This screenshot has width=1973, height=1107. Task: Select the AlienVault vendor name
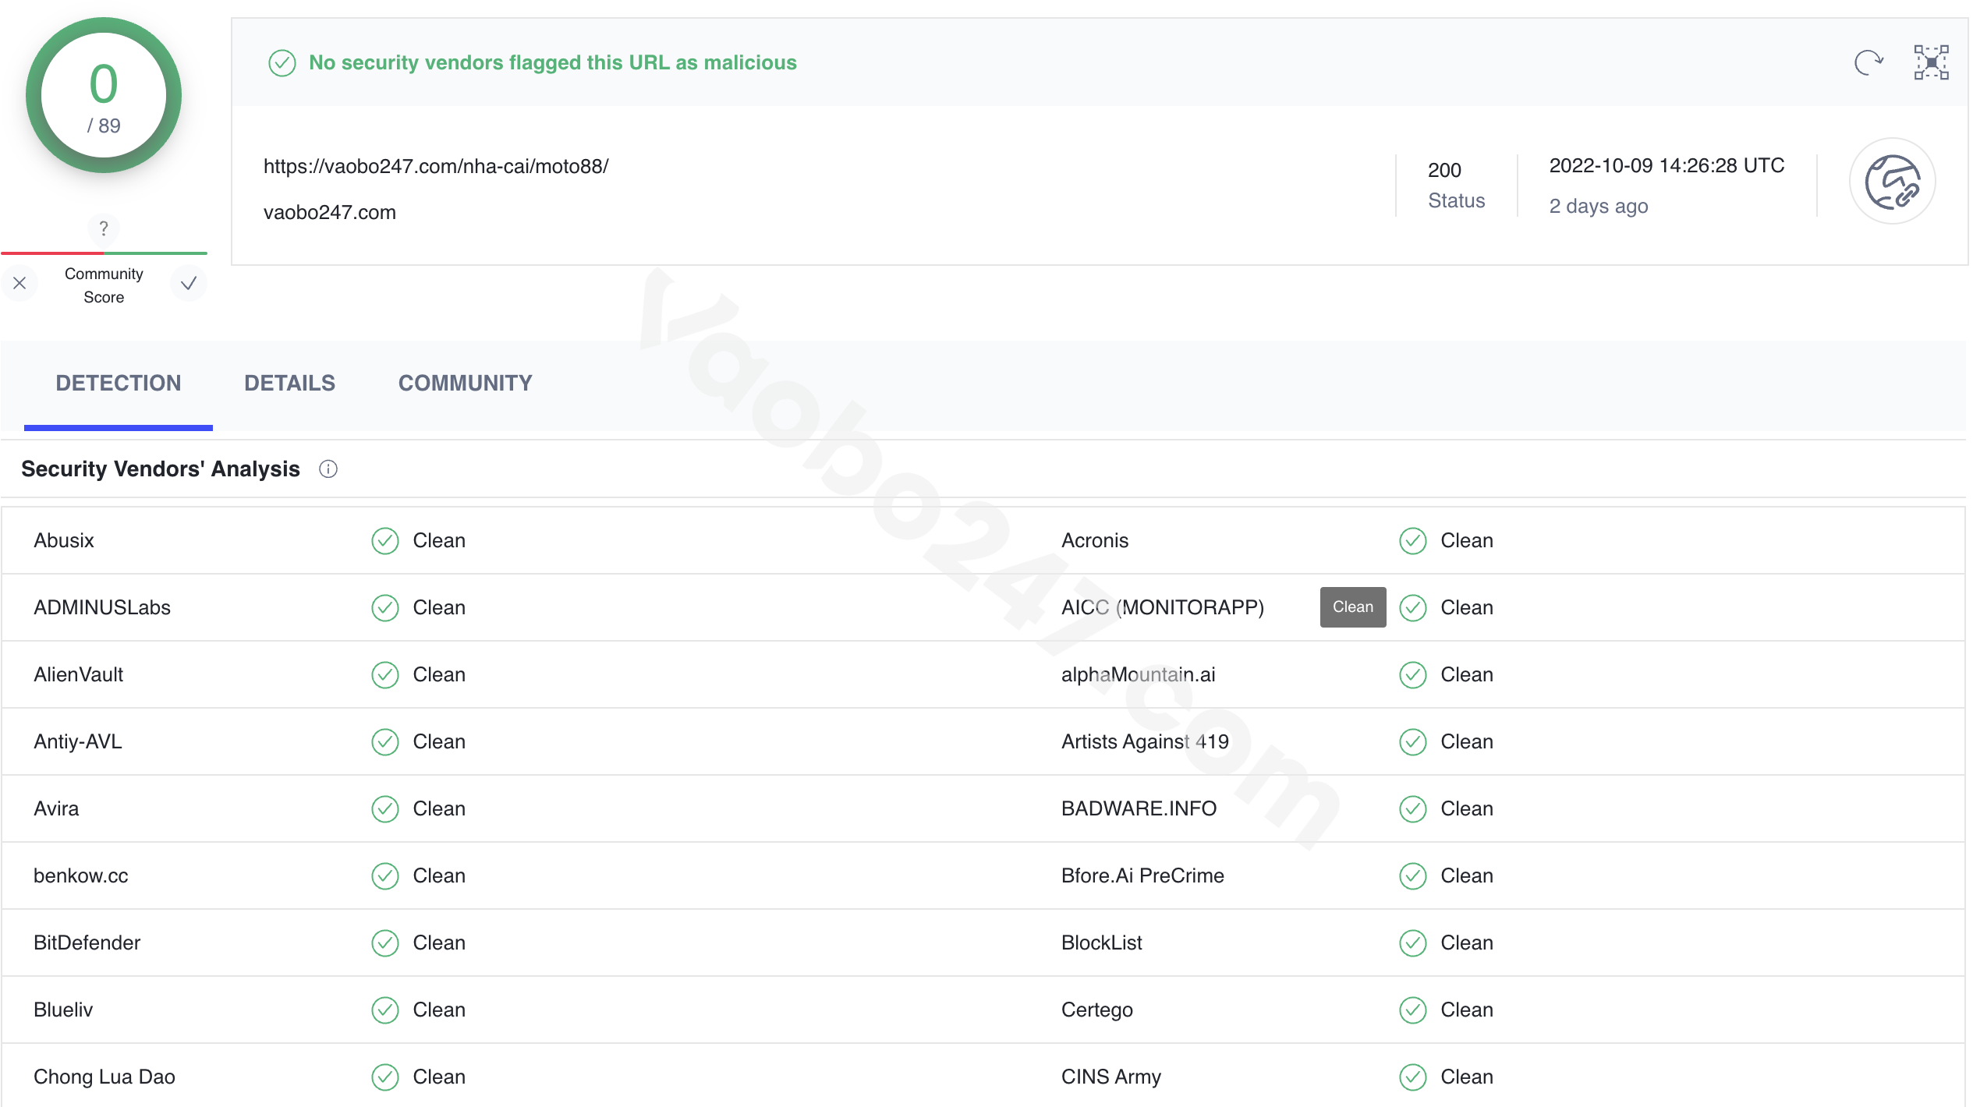[x=79, y=675]
